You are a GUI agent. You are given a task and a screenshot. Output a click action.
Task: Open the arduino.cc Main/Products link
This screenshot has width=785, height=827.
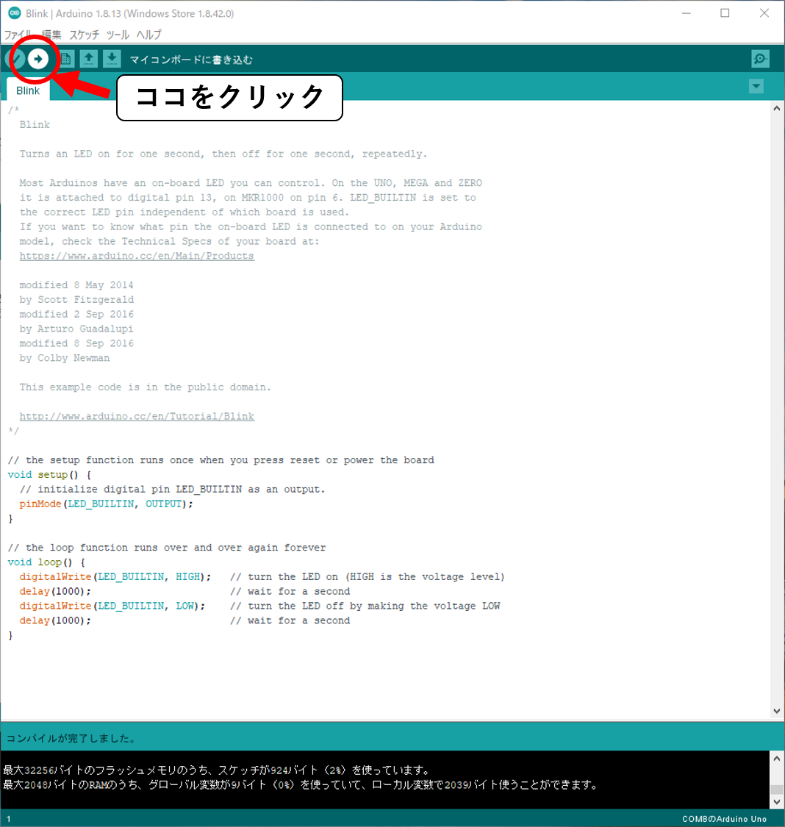tap(137, 256)
